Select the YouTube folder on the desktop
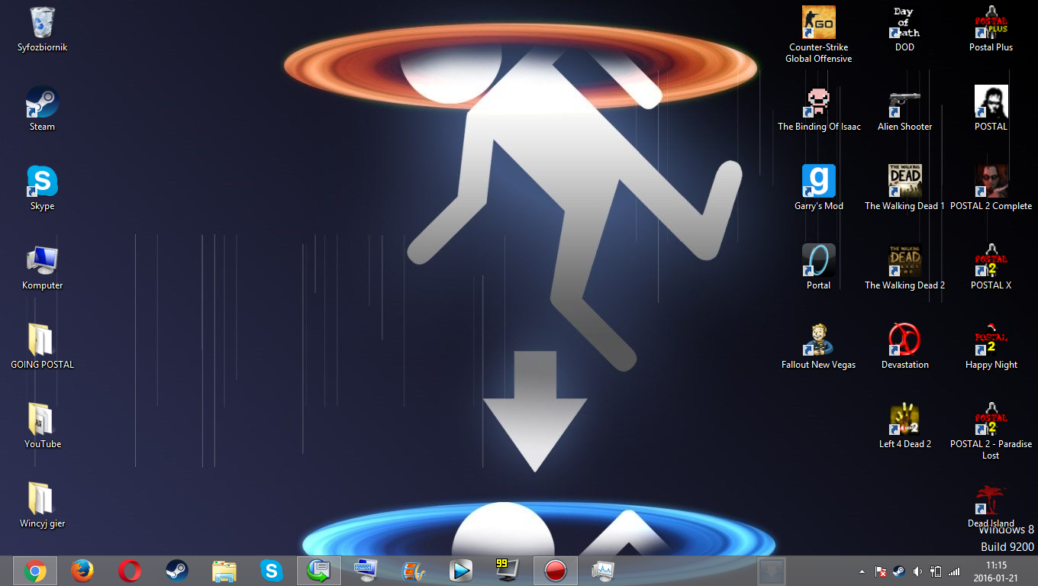 click(x=42, y=426)
